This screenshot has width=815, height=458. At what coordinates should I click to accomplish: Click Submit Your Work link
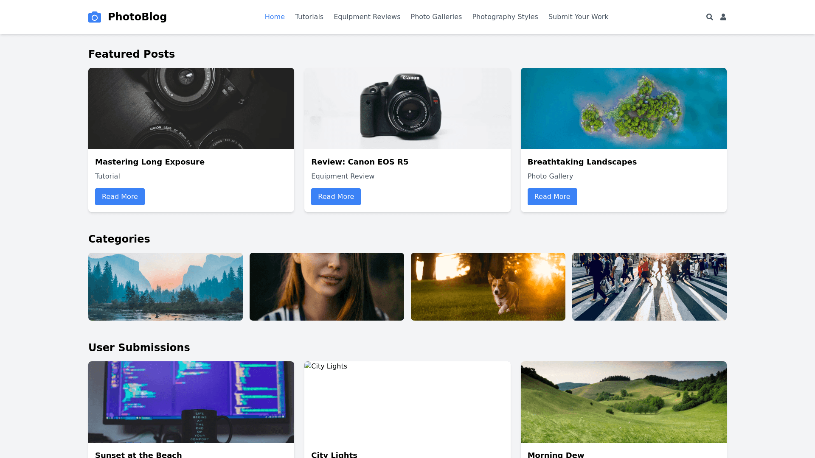[x=578, y=17]
